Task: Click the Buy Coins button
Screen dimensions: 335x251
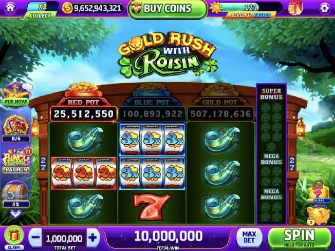Action: pos(167,9)
